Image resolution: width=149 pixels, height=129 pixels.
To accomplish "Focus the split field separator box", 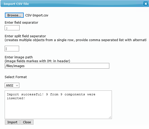I will pyautogui.click(x=12, y=49).
